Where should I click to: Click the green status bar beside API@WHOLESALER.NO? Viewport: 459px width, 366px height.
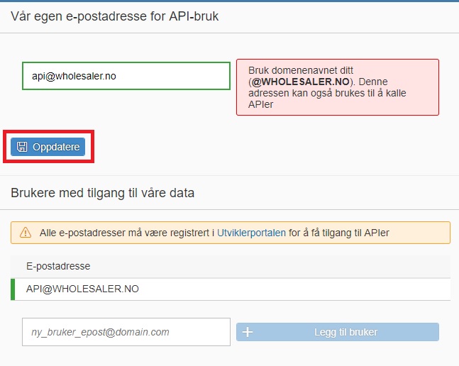[x=12, y=289]
